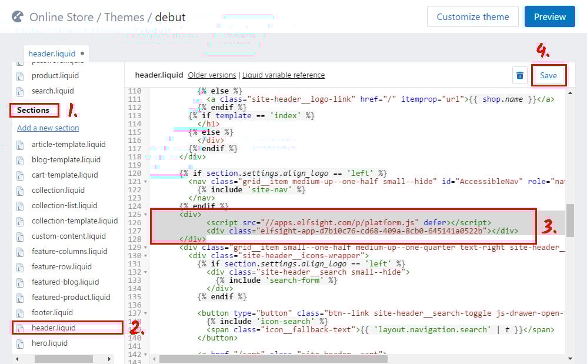This screenshot has width=587, height=364.
Task: Open featured-blog.liquid file
Action: tap(65, 282)
